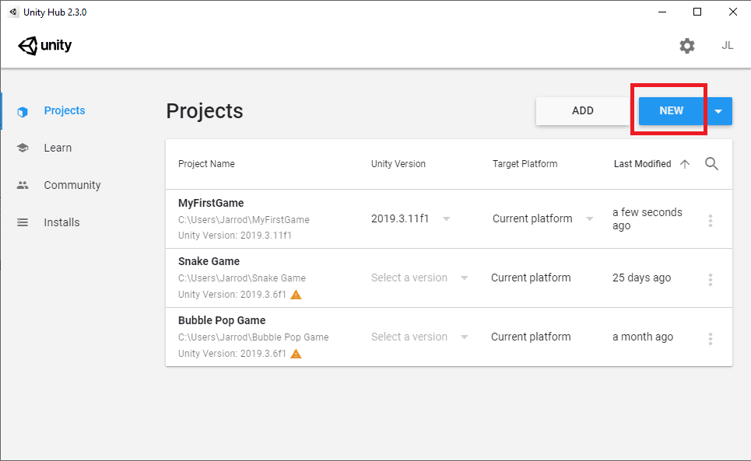Click the warning icon under Bubble Pop Game

[x=296, y=354]
